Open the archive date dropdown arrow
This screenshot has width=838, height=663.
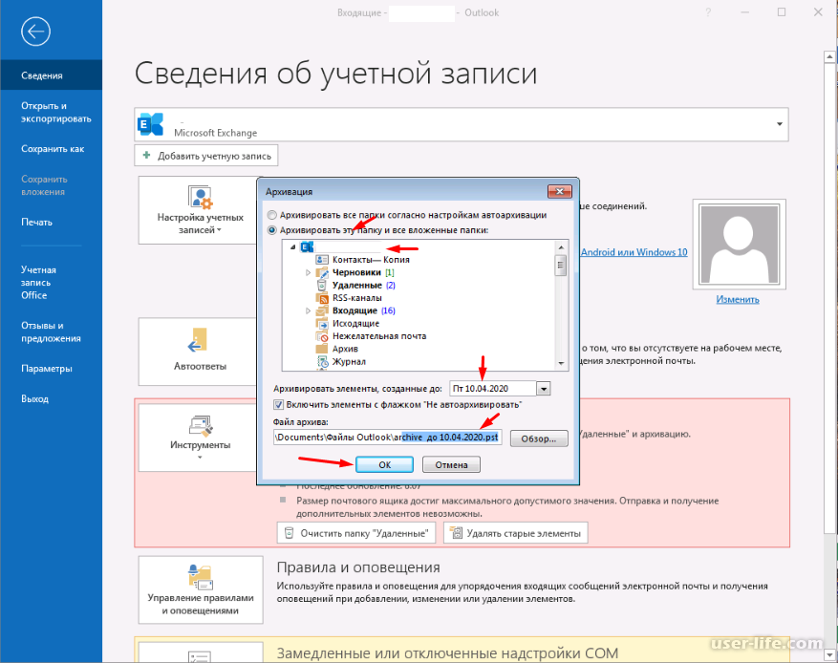tap(544, 389)
